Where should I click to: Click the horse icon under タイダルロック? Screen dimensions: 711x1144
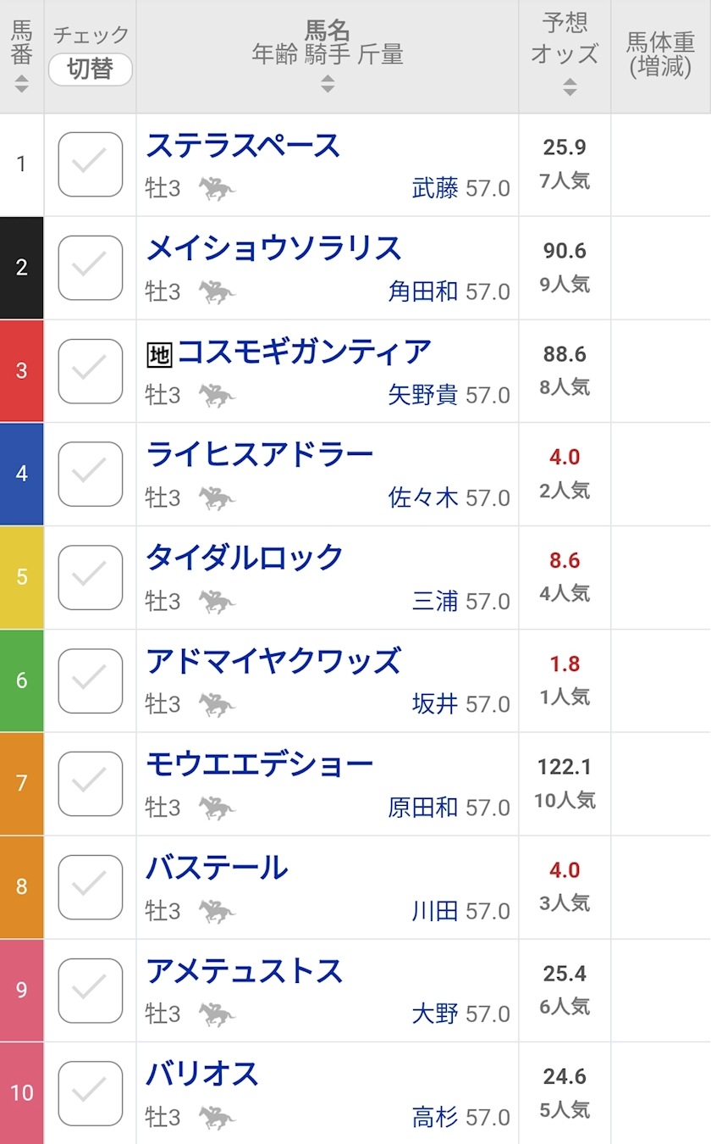tap(217, 602)
